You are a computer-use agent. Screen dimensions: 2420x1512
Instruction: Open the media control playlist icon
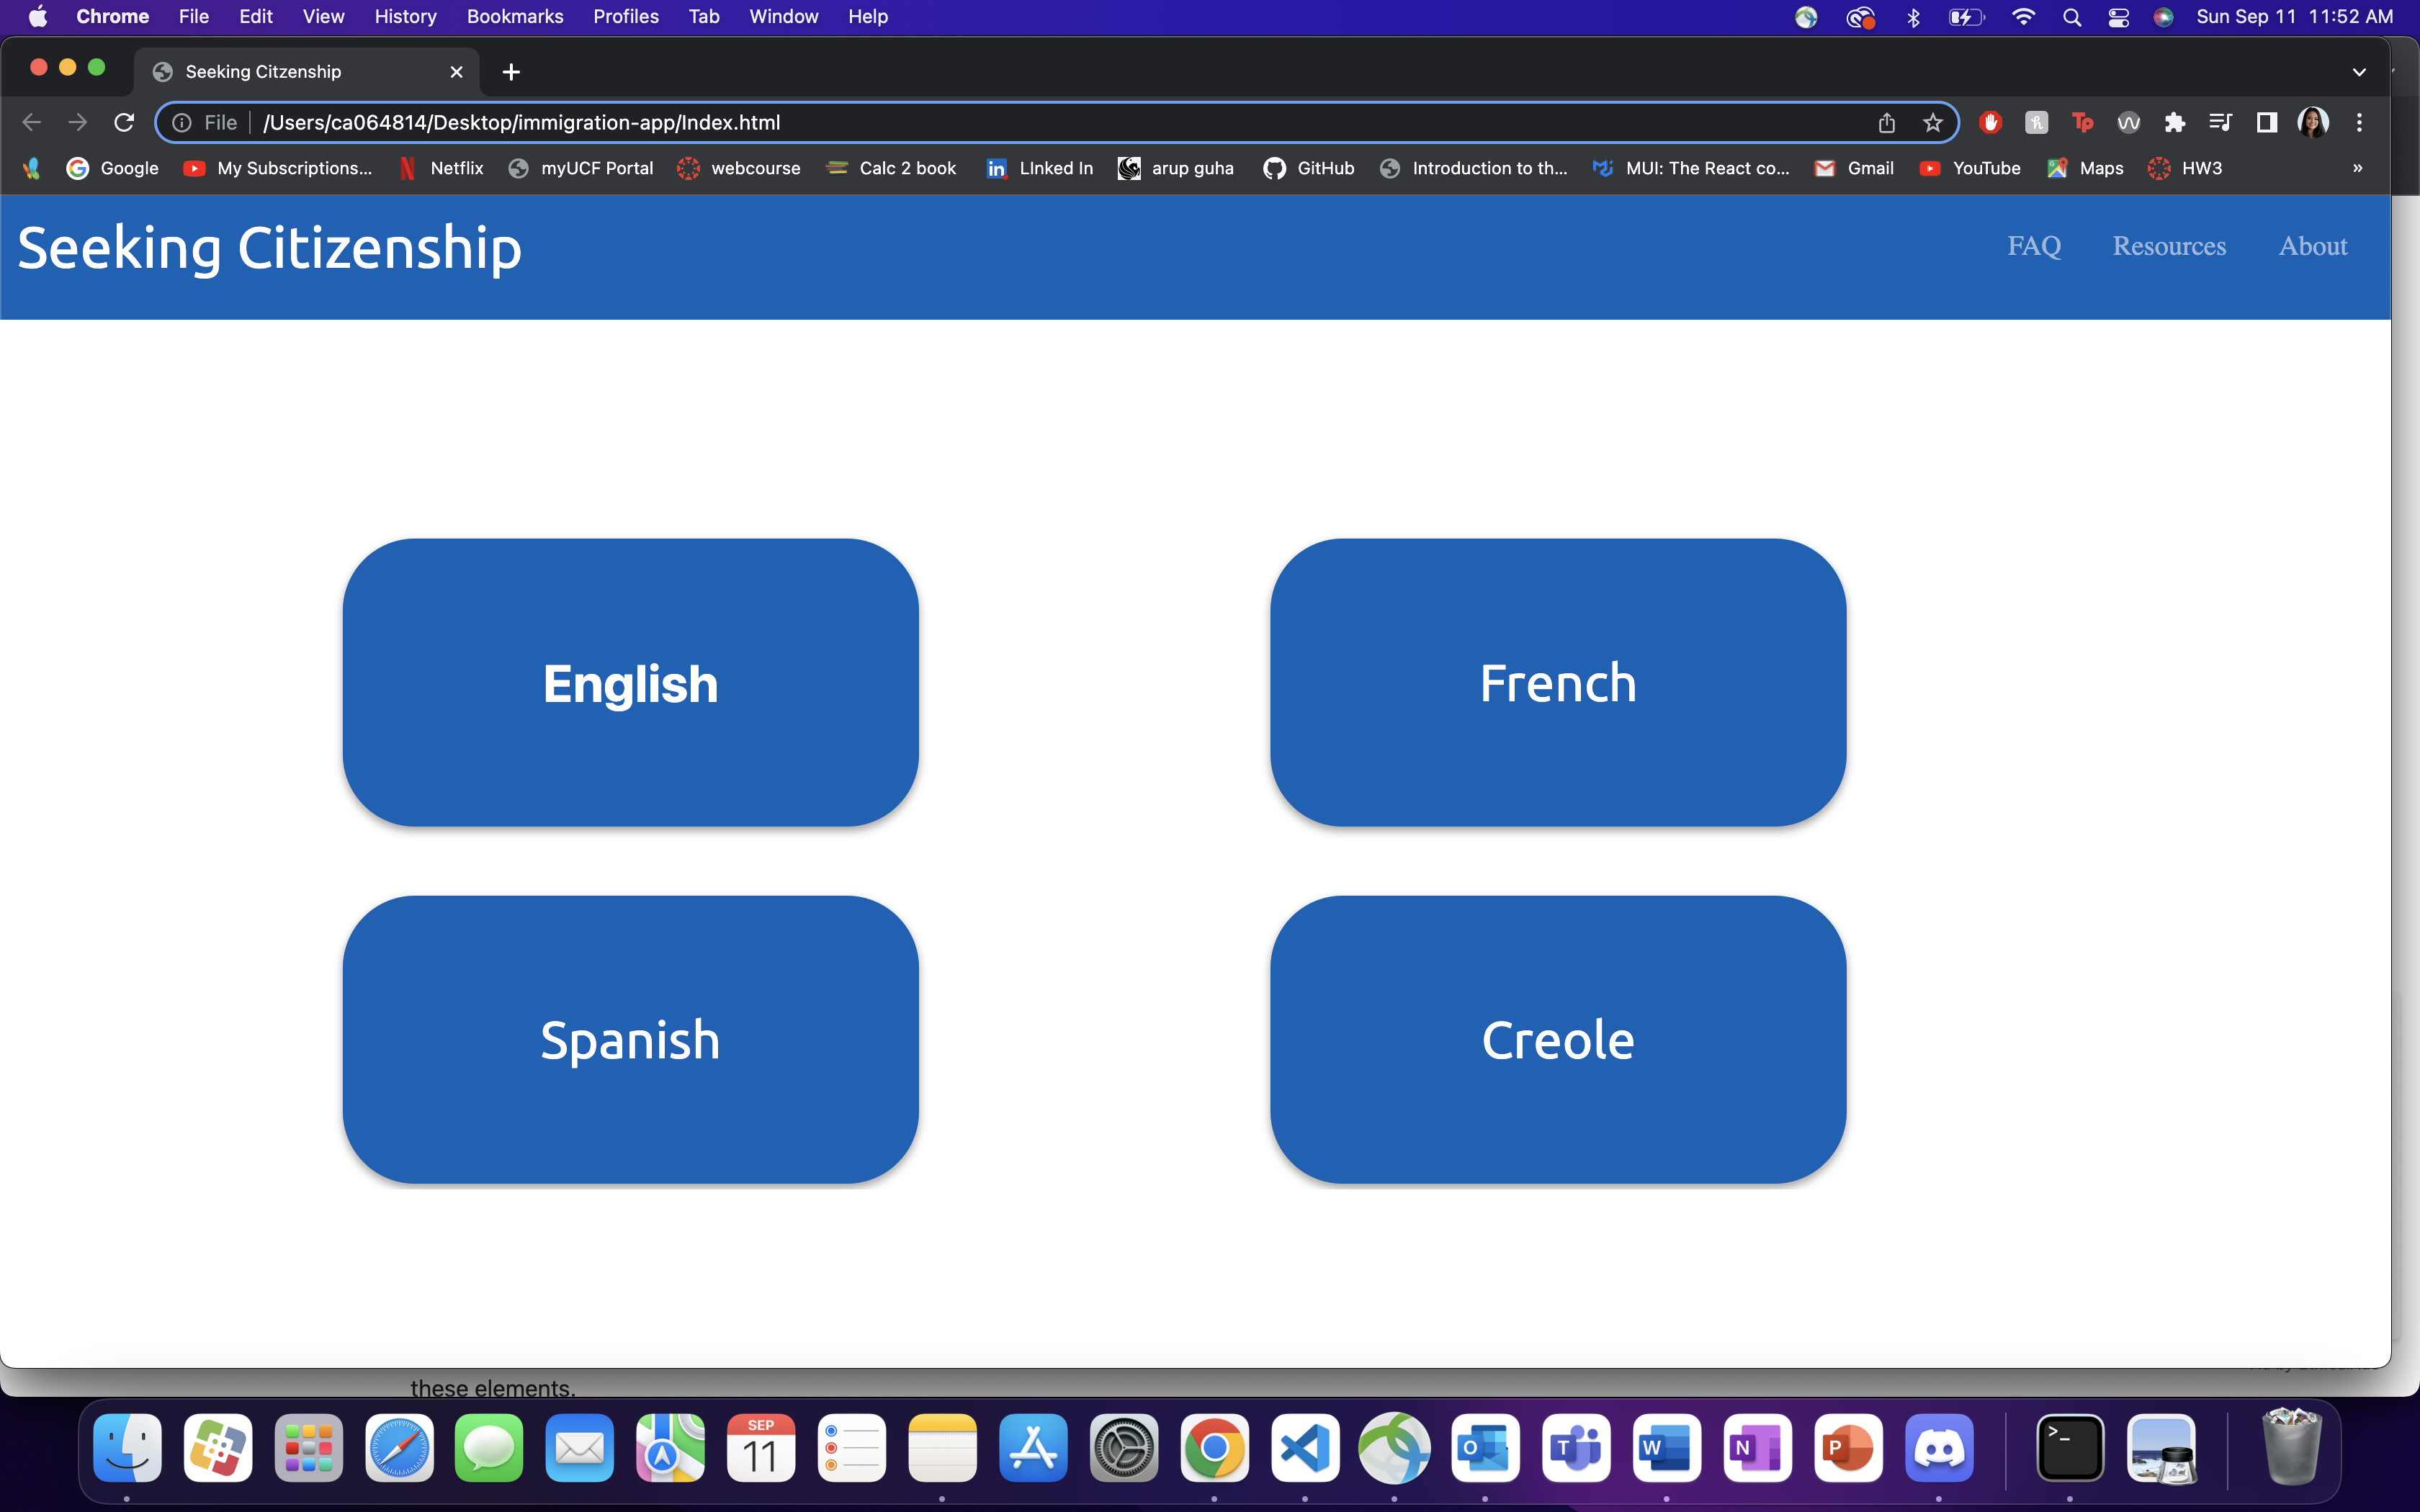pyautogui.click(x=2220, y=122)
